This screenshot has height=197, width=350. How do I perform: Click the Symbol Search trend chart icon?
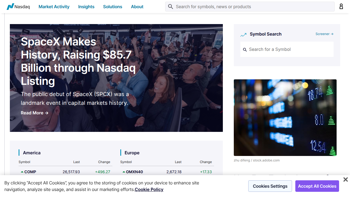pos(243,35)
